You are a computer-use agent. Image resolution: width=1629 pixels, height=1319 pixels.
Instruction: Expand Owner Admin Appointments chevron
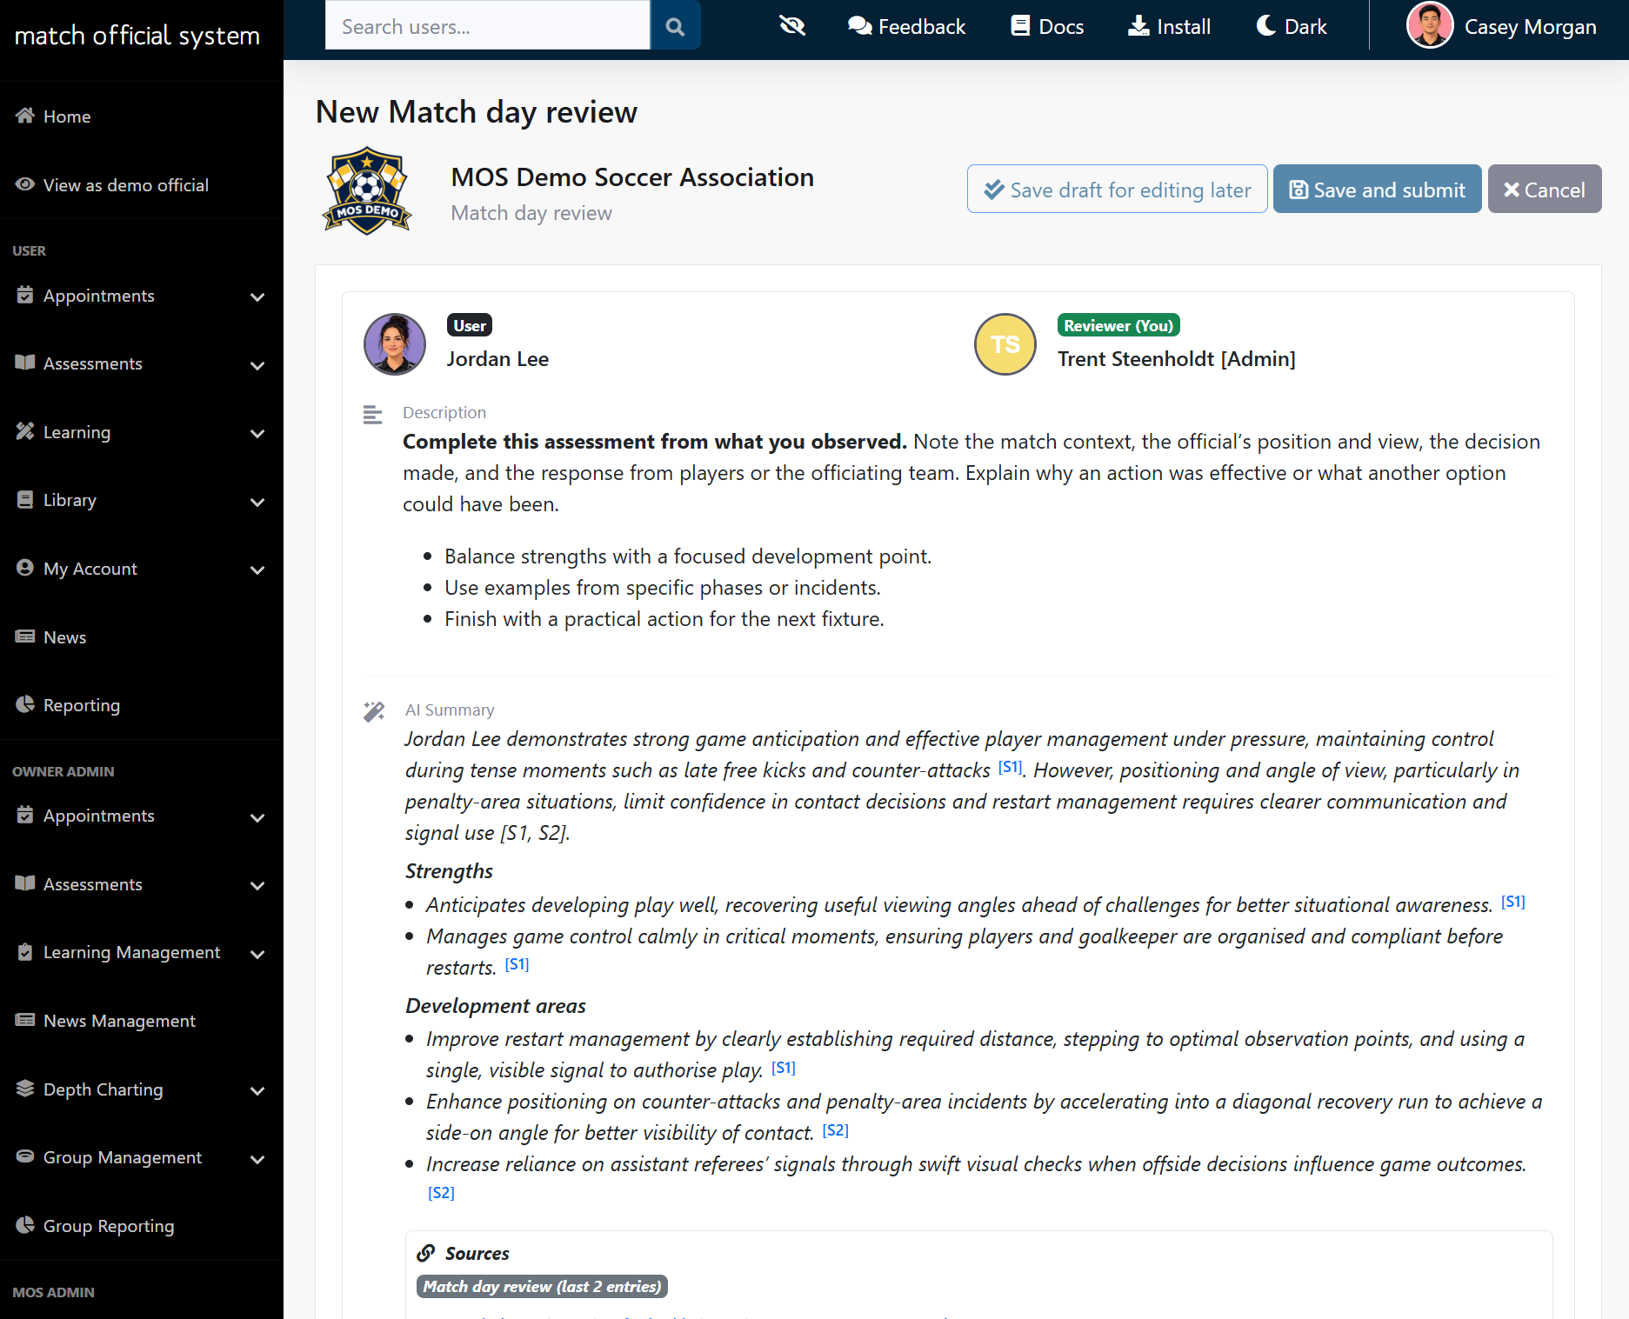[257, 817]
